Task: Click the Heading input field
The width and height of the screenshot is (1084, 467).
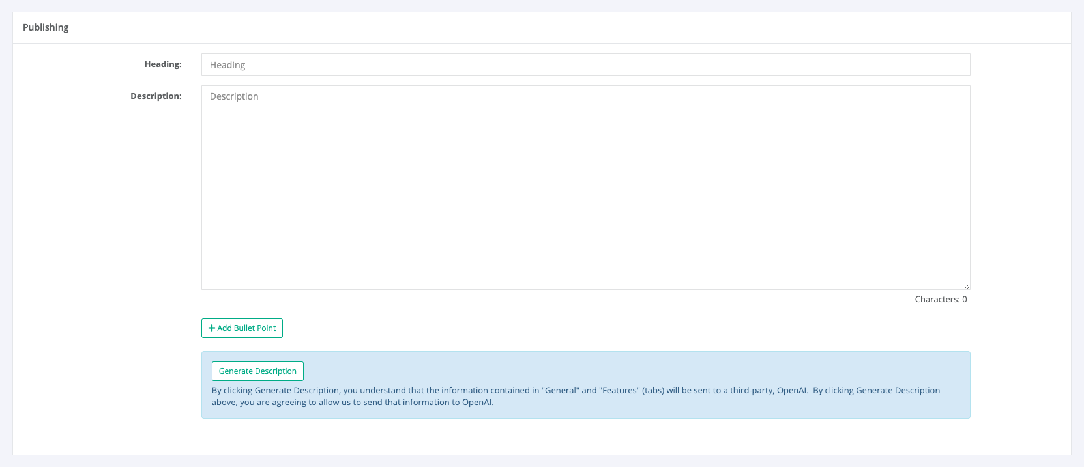Action: 585,64
